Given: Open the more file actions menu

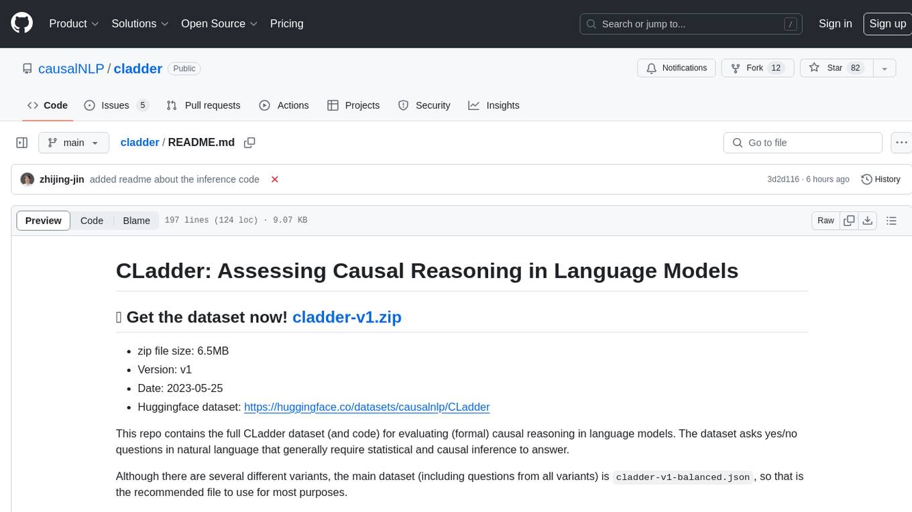Looking at the screenshot, I should pyautogui.click(x=901, y=143).
